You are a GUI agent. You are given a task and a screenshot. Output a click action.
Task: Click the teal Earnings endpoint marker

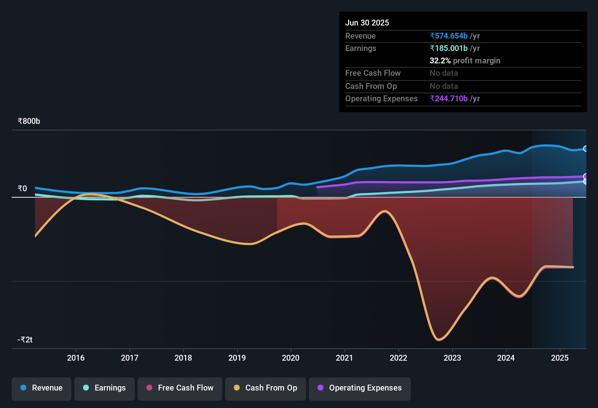[x=586, y=181]
